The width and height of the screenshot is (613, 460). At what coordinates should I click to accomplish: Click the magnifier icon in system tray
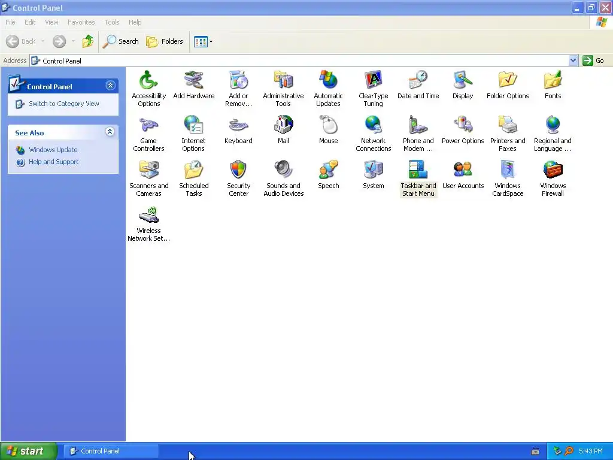[569, 451]
